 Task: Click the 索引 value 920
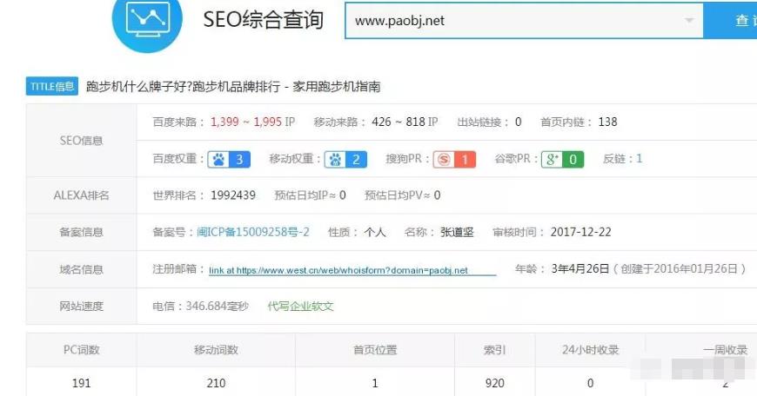coord(494,384)
